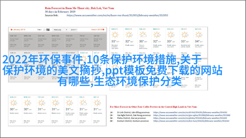Click the weather icon for MON 2/25

pyautogui.click(x=28, y=103)
